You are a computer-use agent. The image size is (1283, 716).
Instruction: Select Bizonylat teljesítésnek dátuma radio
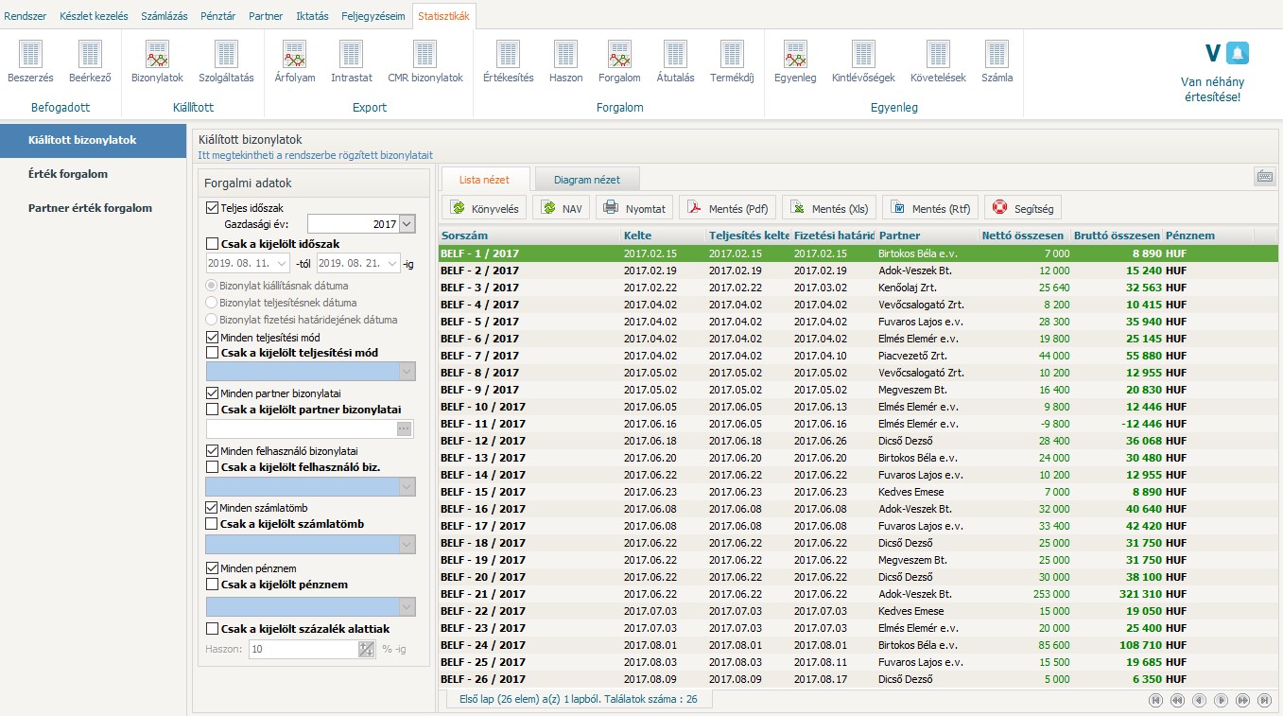pos(211,303)
